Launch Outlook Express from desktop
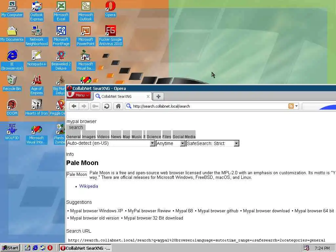The image size is (336, 252). coord(36,11)
